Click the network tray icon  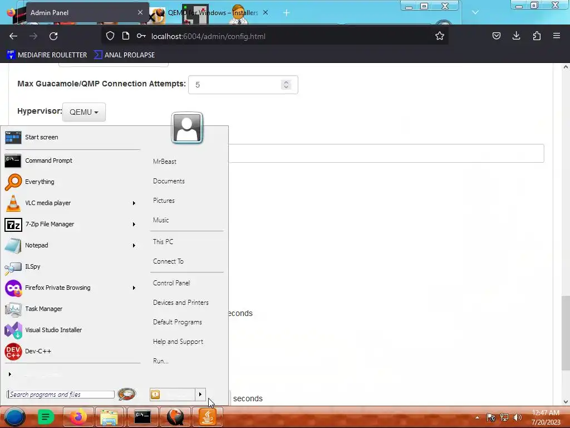click(504, 417)
